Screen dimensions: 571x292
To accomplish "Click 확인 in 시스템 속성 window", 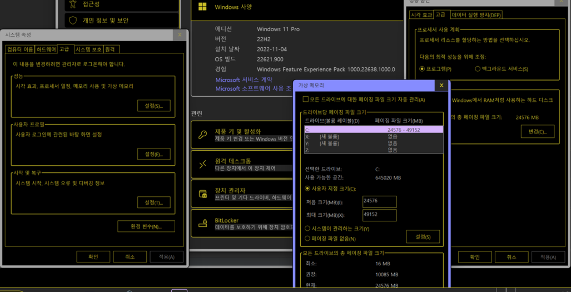I will tap(93, 257).
